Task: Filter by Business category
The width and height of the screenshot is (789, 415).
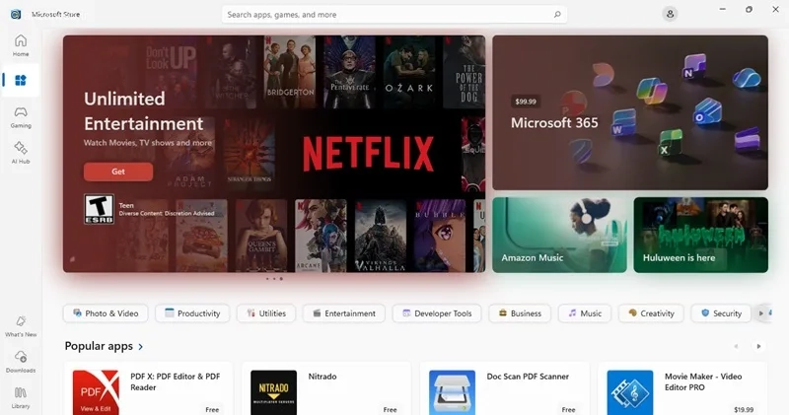Action: click(x=520, y=313)
